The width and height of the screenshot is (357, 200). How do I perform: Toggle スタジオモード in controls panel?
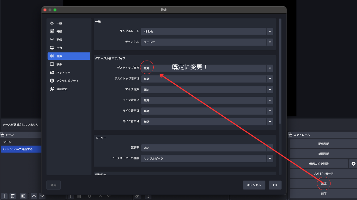(x=324, y=174)
